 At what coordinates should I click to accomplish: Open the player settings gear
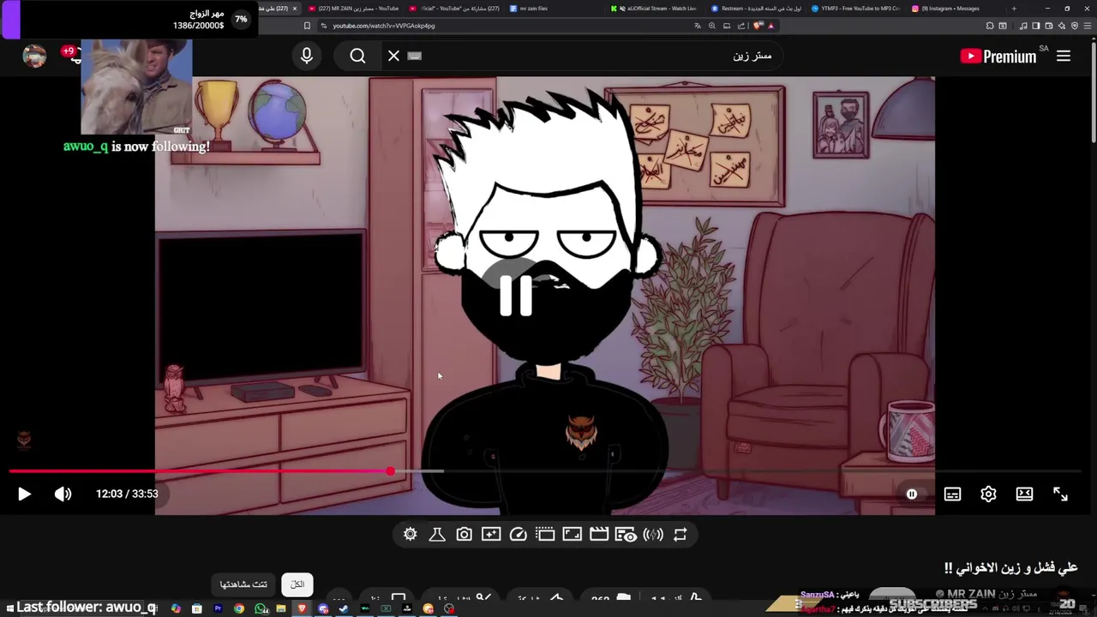pyautogui.click(x=988, y=494)
